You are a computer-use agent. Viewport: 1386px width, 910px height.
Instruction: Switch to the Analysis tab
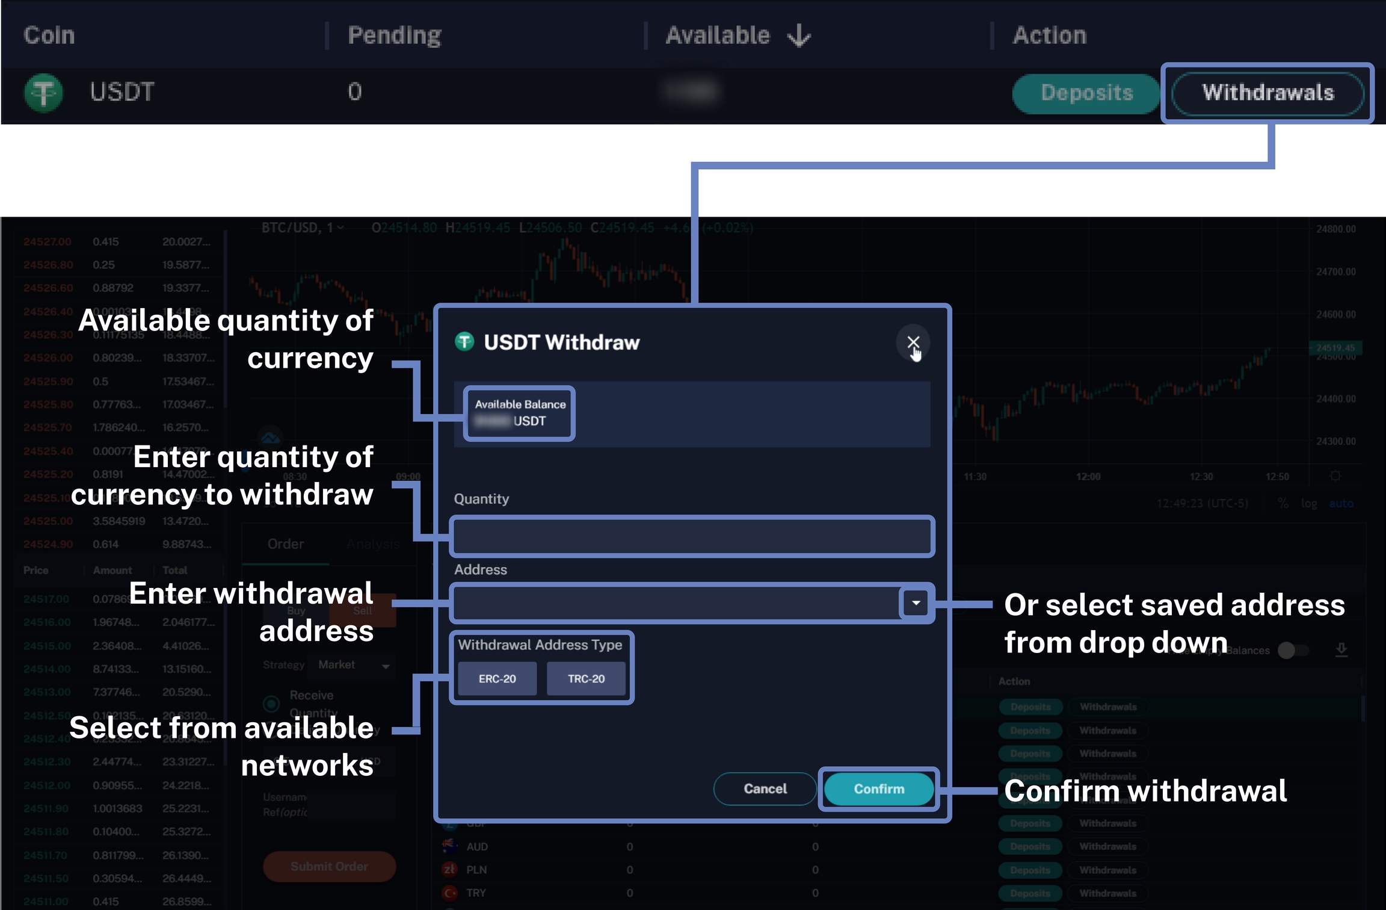click(x=373, y=544)
